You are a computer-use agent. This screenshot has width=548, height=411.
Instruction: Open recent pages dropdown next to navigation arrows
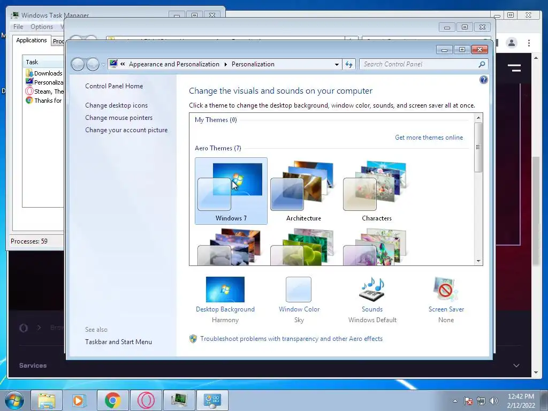tap(103, 65)
